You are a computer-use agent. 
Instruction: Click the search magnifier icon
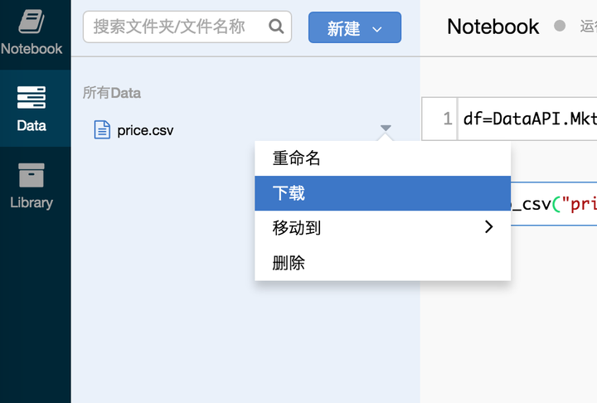276,27
